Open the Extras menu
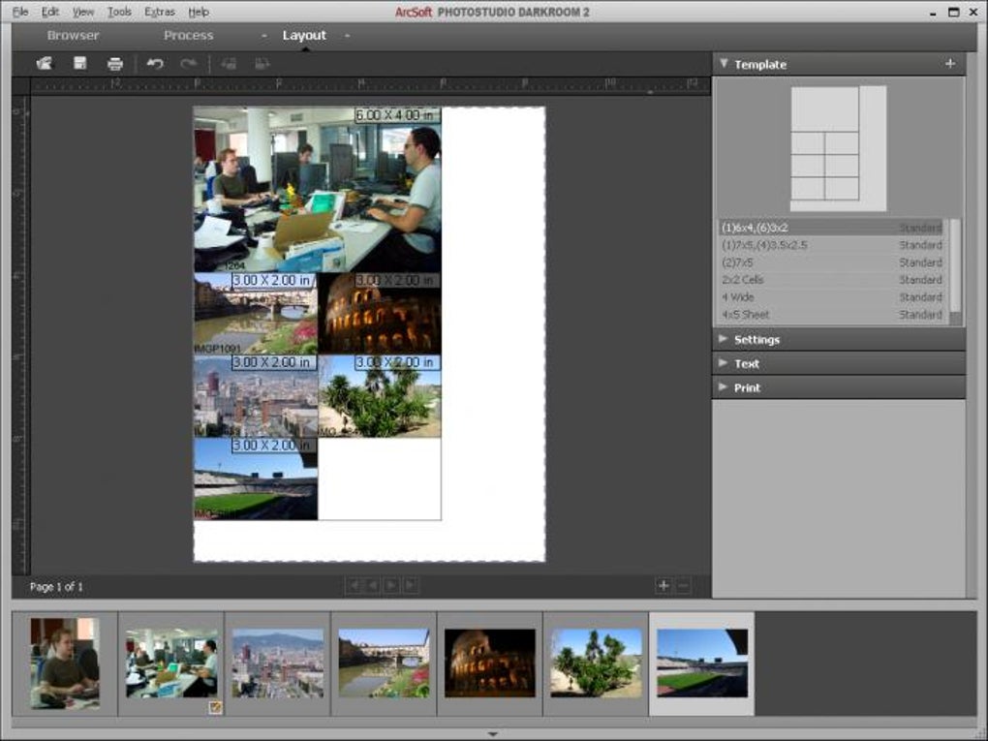This screenshot has height=741, width=988. (x=160, y=12)
